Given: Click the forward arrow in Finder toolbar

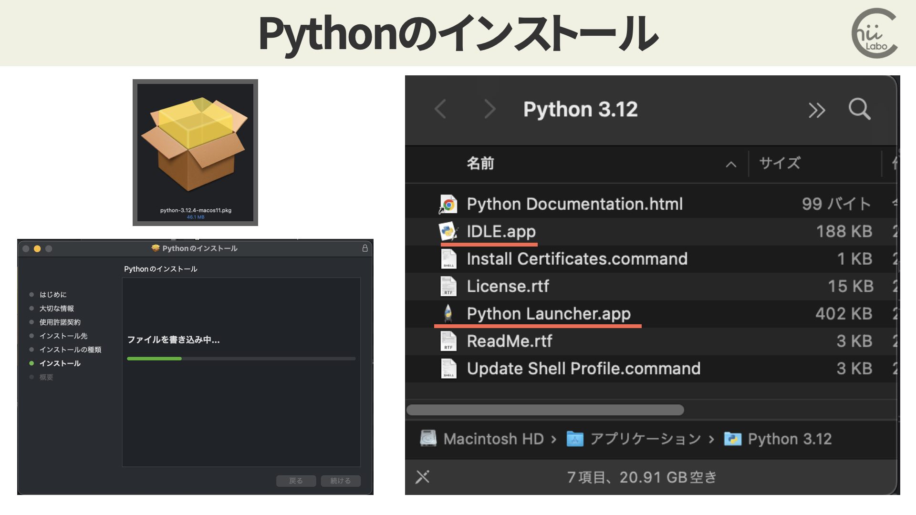Looking at the screenshot, I should click(x=489, y=109).
